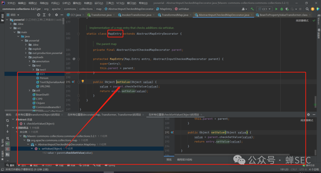The width and height of the screenshot is (321, 173).
Task: Select URLDNS class in project tree
Action: click(45, 86)
